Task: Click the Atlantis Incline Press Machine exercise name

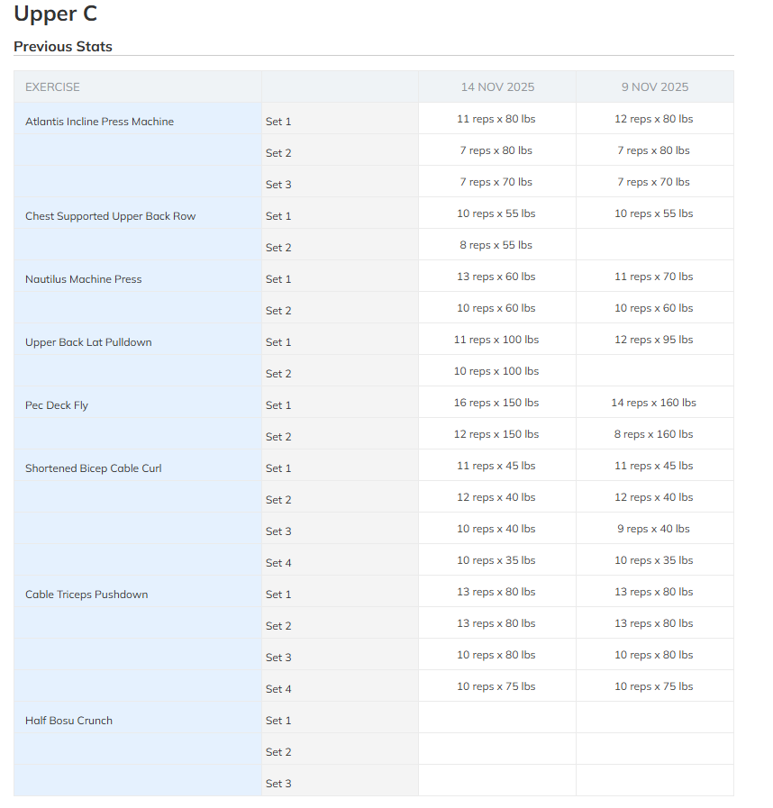Action: click(99, 122)
